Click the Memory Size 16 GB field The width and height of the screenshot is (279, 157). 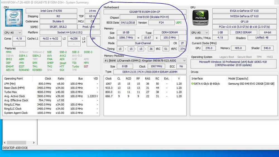point(126,32)
